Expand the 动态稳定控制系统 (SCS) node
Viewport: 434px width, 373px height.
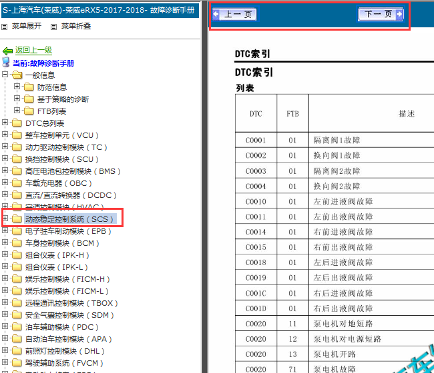point(5,218)
